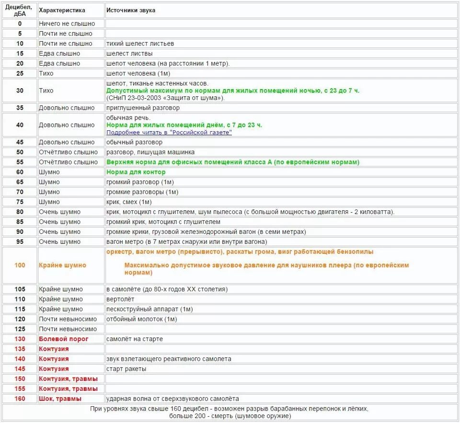Select the "55" decibel cell

pos(20,162)
